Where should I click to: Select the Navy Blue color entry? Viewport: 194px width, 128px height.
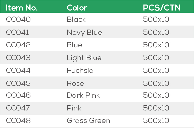pyautogui.click(x=84, y=32)
